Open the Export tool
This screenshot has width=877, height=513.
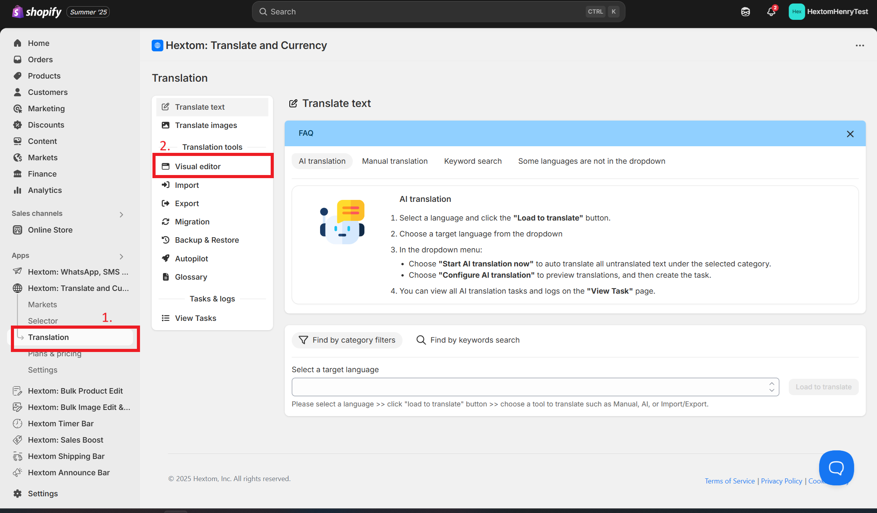coord(212,203)
